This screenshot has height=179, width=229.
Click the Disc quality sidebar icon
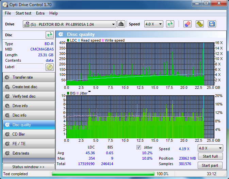pyautogui.click(x=7, y=125)
